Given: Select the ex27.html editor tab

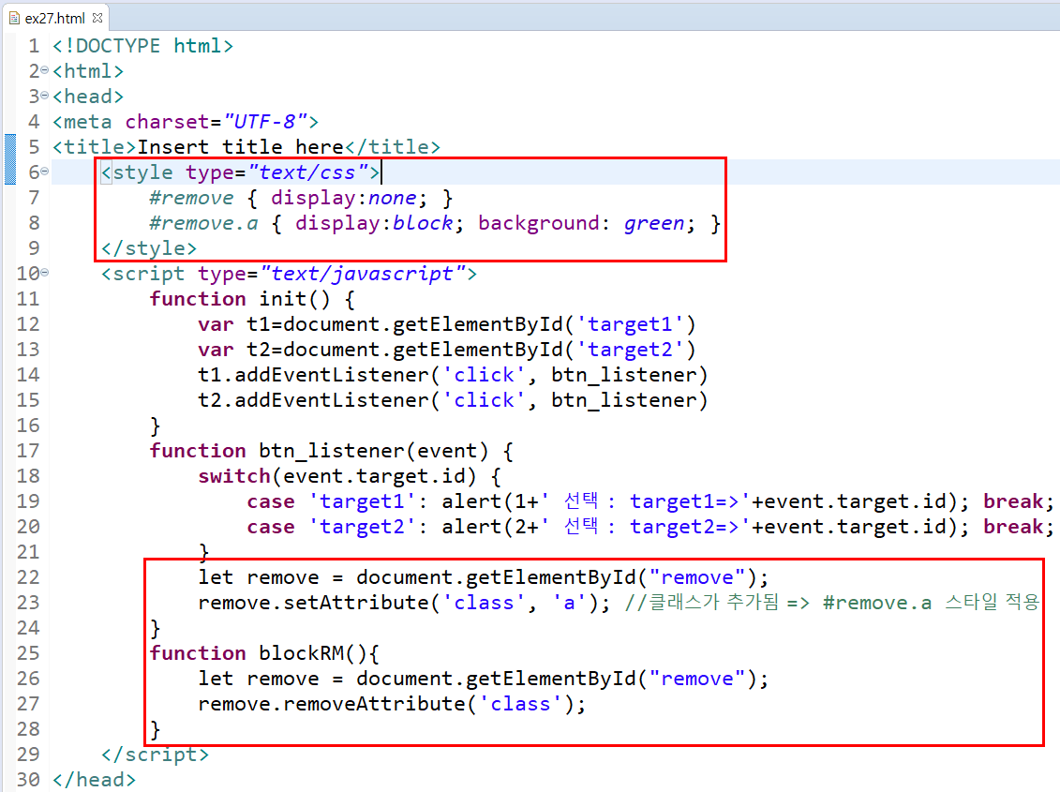Looking at the screenshot, I should [x=55, y=18].
